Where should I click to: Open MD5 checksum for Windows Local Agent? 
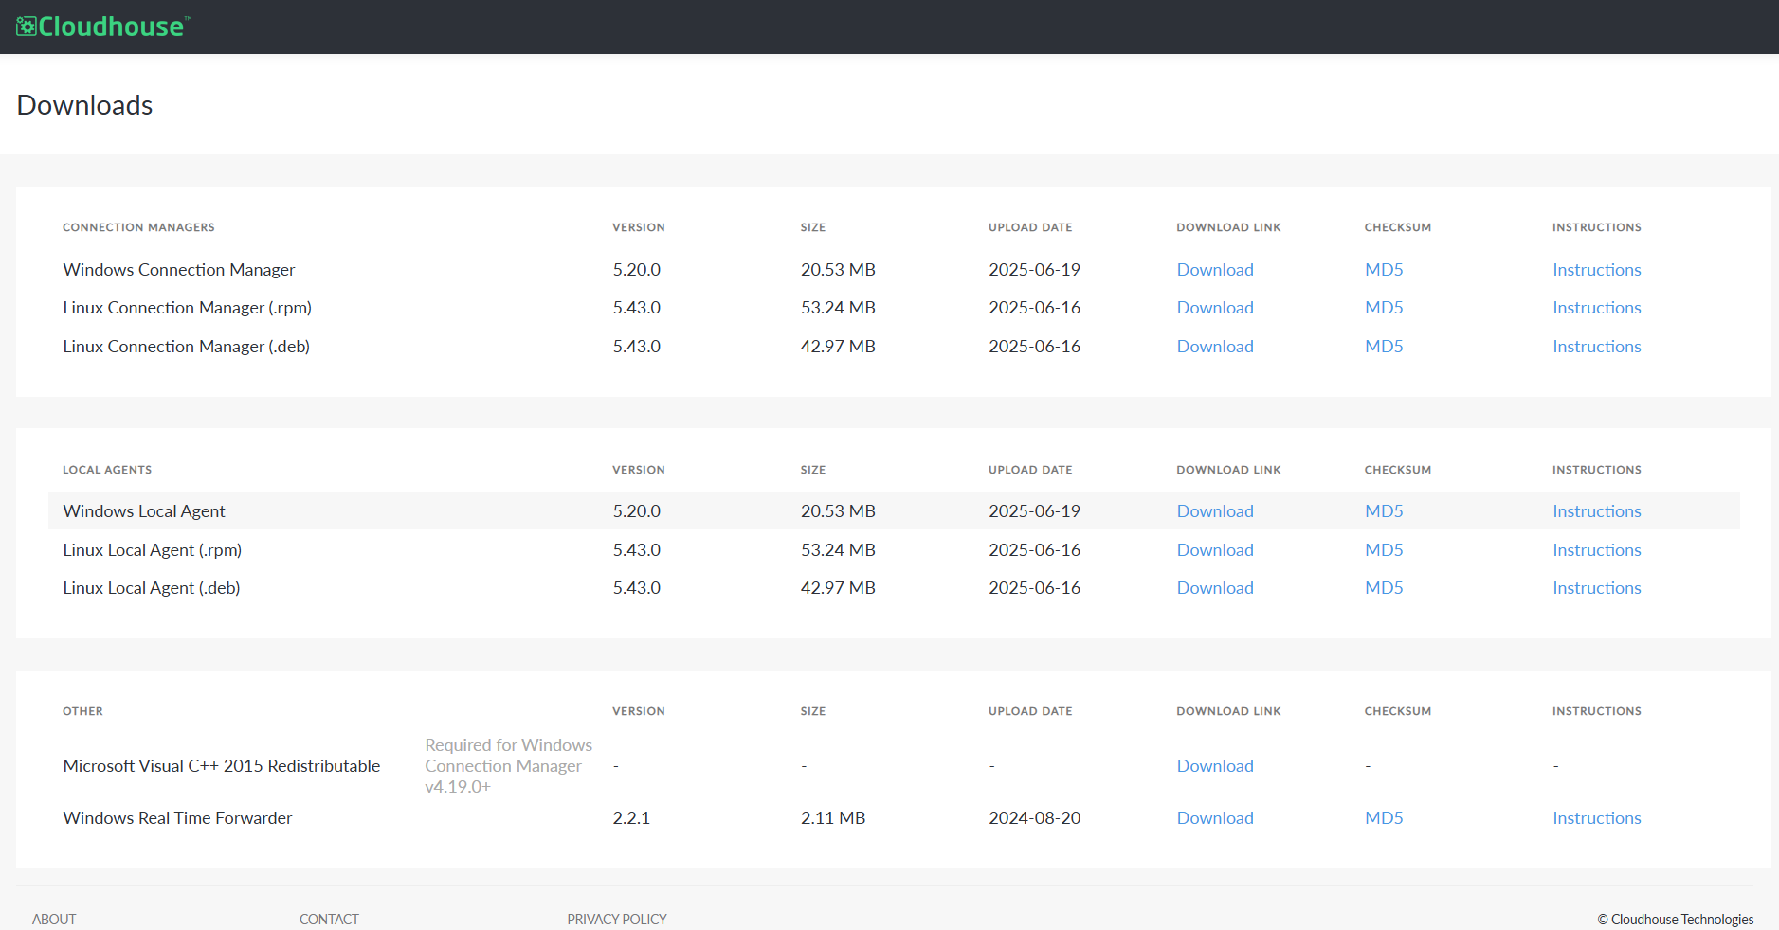pyautogui.click(x=1384, y=511)
